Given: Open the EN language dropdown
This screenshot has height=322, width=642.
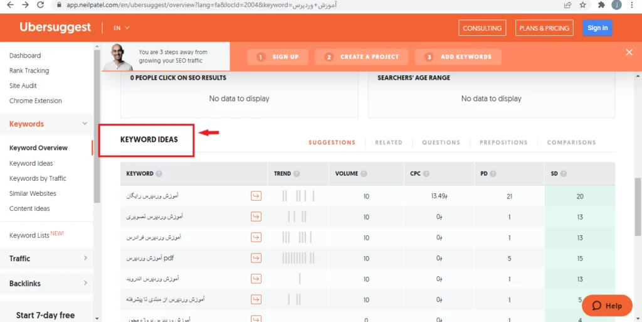Looking at the screenshot, I should [121, 28].
